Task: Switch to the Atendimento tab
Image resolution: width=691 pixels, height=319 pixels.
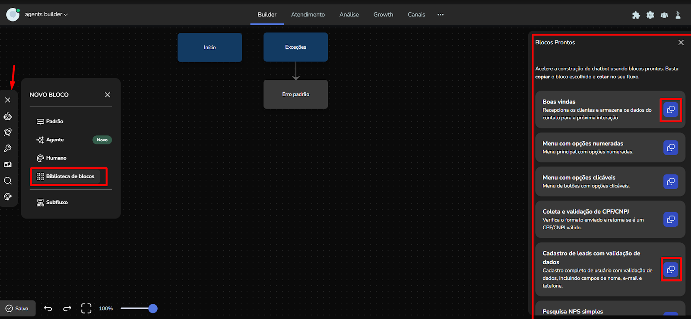Action: [307, 15]
